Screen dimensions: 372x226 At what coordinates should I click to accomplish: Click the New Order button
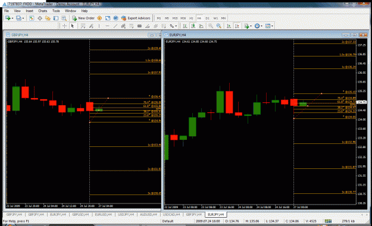pyautogui.click(x=83, y=18)
